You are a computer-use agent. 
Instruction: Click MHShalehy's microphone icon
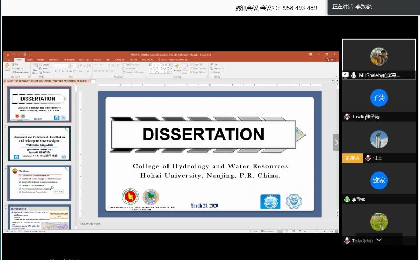click(354, 75)
